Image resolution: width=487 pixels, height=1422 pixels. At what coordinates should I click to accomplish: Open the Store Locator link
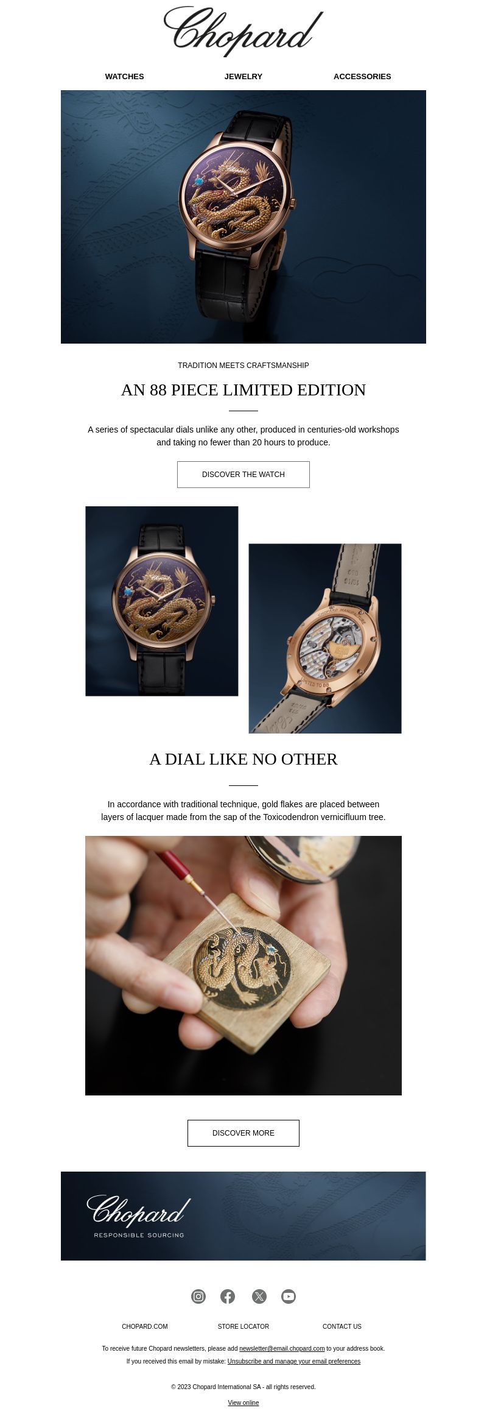pyautogui.click(x=243, y=1326)
